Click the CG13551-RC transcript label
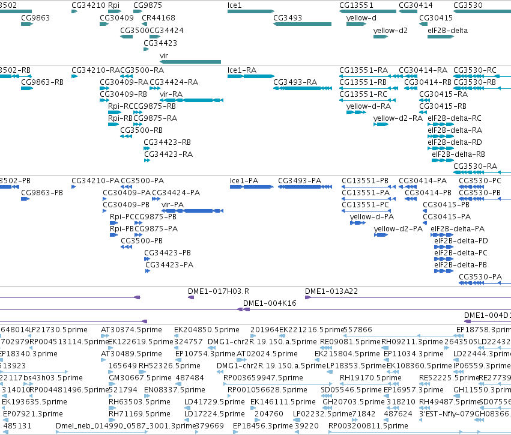This screenshot has width=511, height=435. click(363, 94)
